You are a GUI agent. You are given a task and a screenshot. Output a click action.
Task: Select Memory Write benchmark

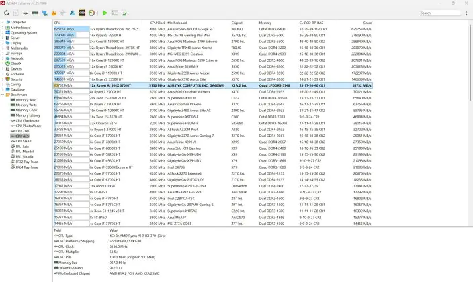point(26,105)
